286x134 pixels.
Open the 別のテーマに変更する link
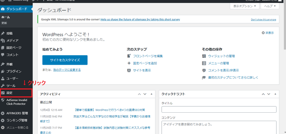[67, 70]
